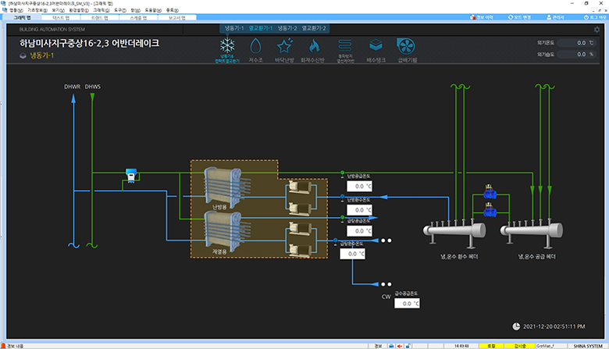The image size is (609, 349).
Task: Click the 난방공급온도 temperature value field
Action: [x=359, y=187]
